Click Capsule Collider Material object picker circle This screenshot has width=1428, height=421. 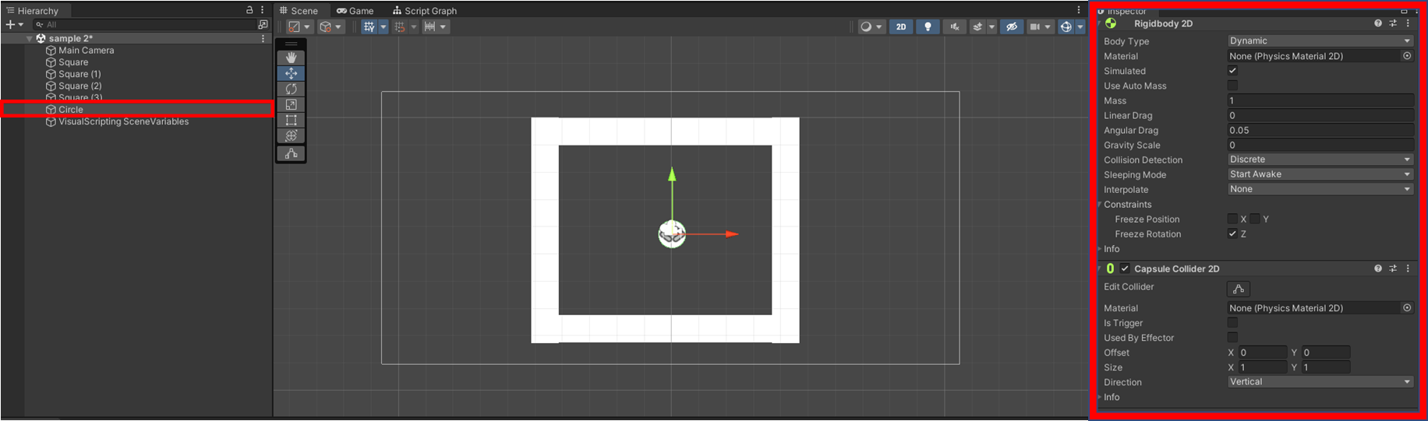pyautogui.click(x=1407, y=308)
